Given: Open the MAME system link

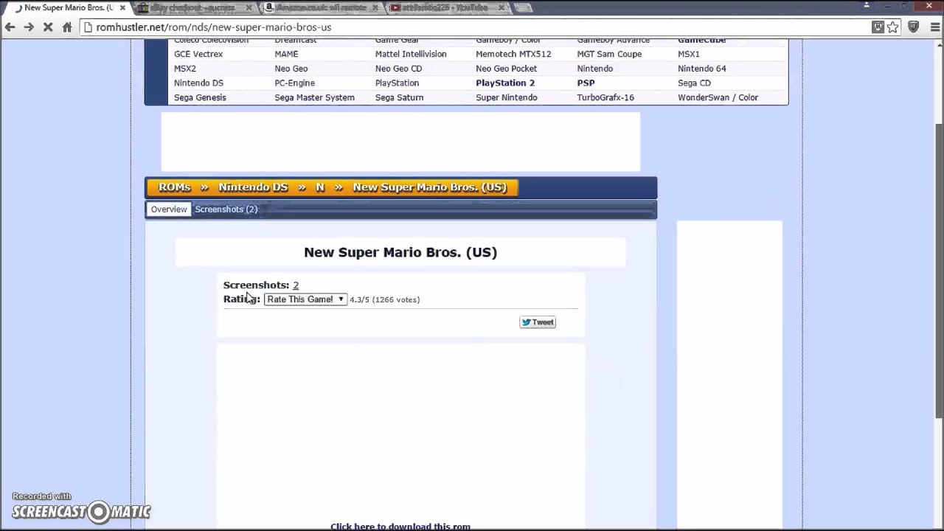Looking at the screenshot, I should (286, 55).
